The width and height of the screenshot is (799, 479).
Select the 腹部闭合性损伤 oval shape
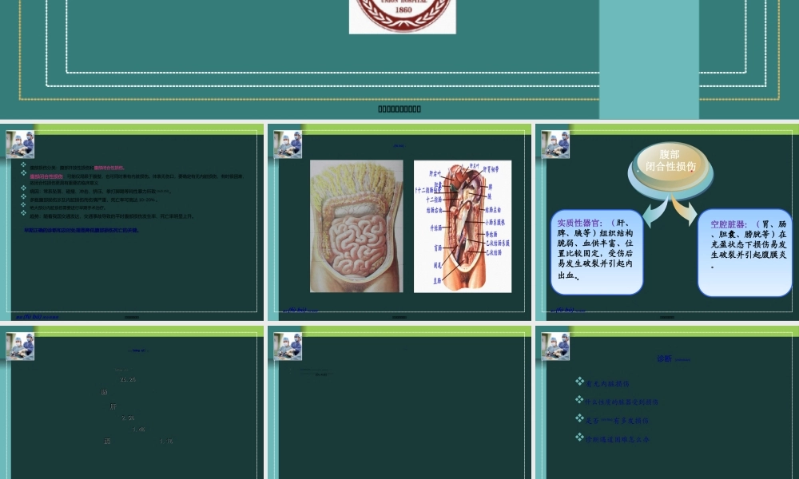coord(668,162)
